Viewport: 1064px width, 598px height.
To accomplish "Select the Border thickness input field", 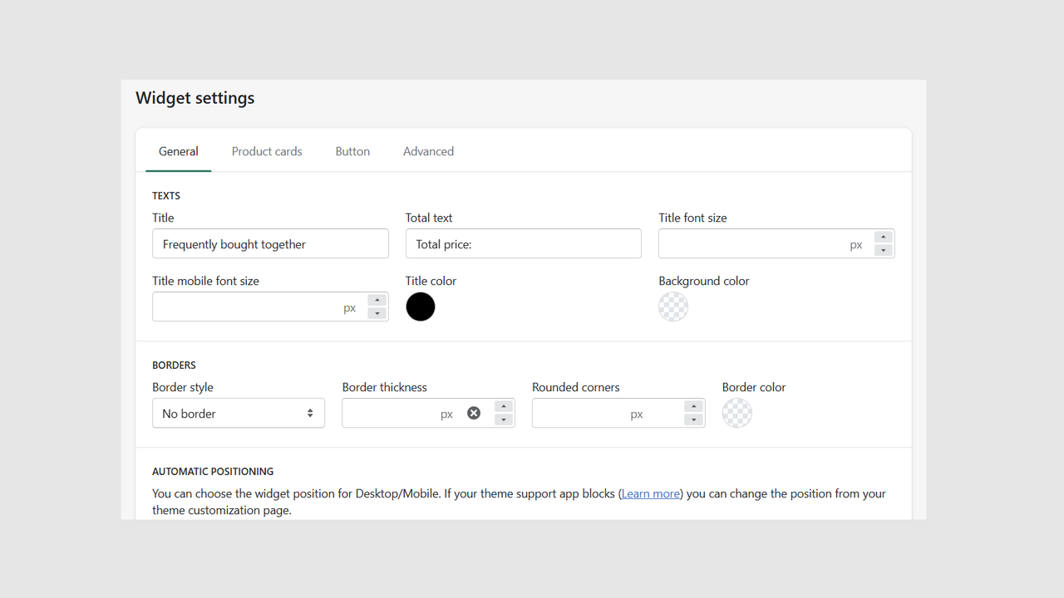I will pyautogui.click(x=428, y=414).
